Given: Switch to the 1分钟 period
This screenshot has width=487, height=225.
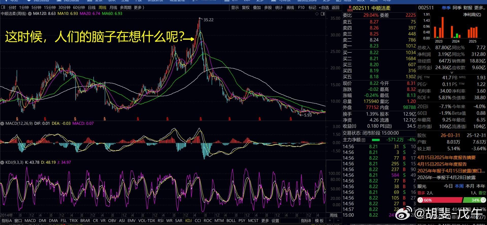Looking at the screenshot, I should coord(24,8).
